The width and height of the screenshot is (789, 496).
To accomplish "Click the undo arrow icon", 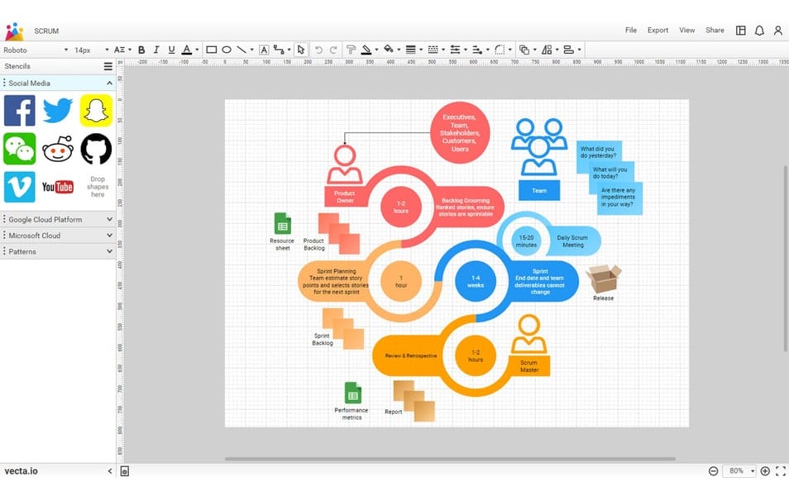I will (x=318, y=50).
